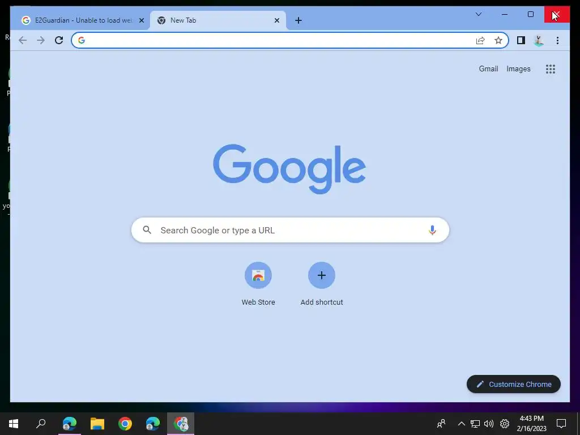The height and width of the screenshot is (435, 580).
Task: Open the Google apps grid
Action: 551,69
